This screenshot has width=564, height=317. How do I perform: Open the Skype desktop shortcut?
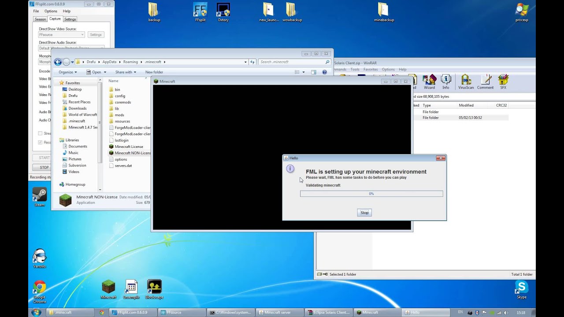tap(522, 289)
